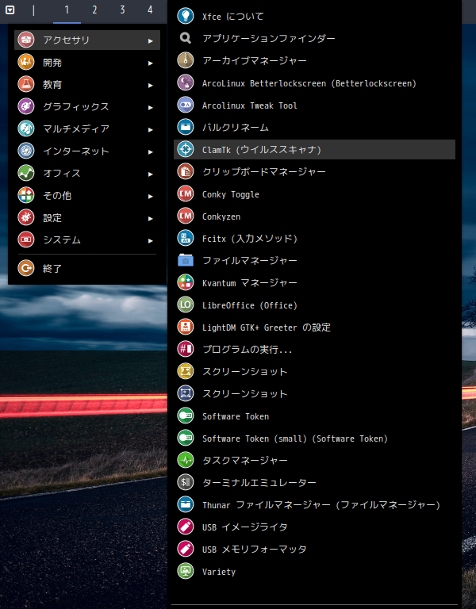Open the インターネット category
This screenshot has height=609, width=476.
click(x=87, y=151)
